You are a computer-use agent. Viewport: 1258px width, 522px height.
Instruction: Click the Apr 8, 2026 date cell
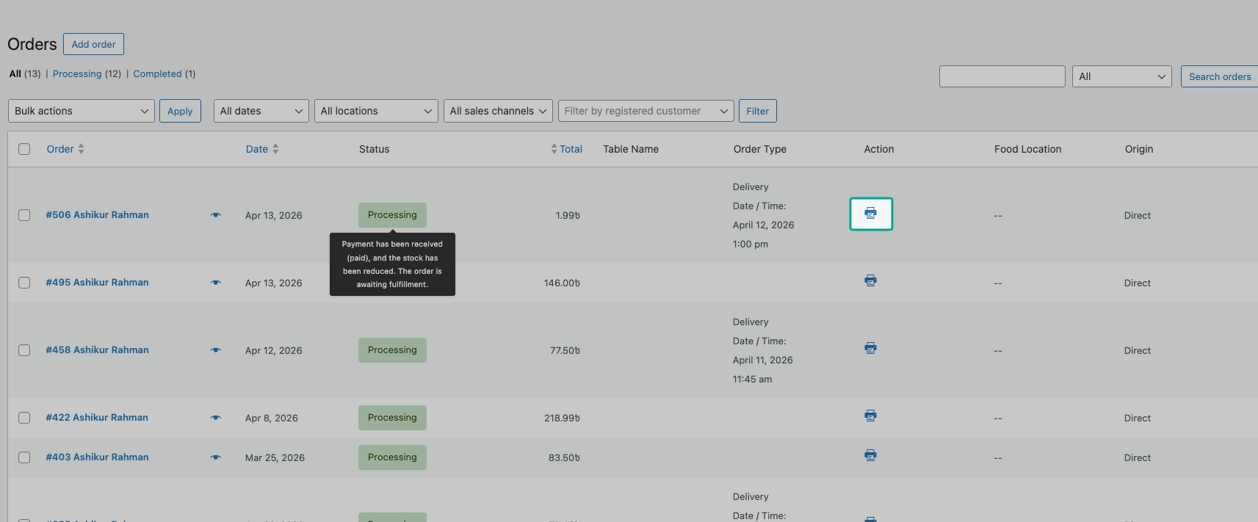[272, 418]
